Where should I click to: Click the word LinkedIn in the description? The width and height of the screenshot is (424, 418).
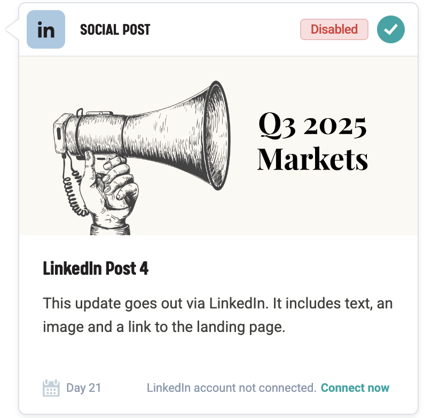[238, 304]
